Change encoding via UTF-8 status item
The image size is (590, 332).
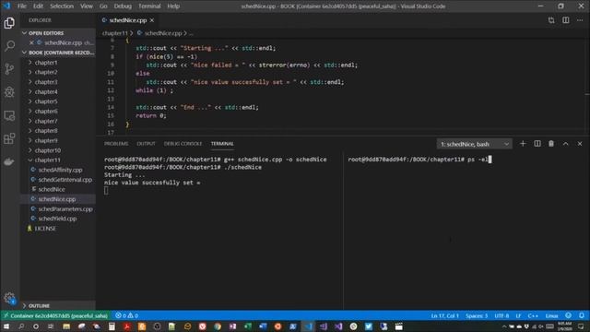(501, 315)
